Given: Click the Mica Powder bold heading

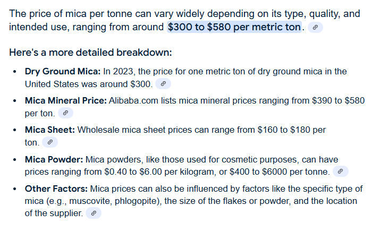Looking at the screenshot, I should click(54, 159).
